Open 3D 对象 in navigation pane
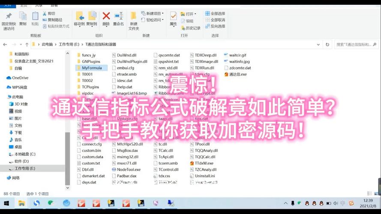 coord(18,104)
